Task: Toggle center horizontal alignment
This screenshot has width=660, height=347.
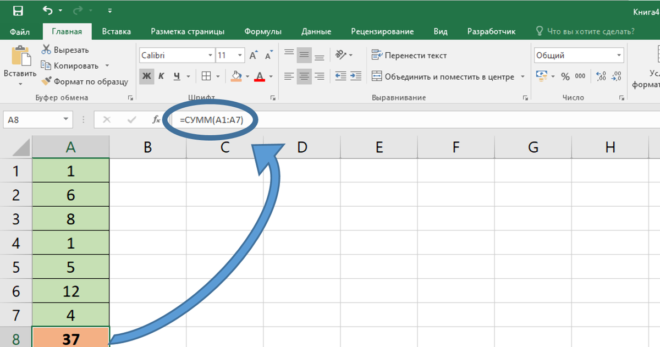Action: point(304,76)
